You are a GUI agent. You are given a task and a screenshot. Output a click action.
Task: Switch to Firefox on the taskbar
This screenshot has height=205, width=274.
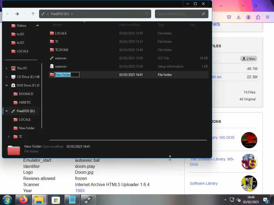click(24, 200)
